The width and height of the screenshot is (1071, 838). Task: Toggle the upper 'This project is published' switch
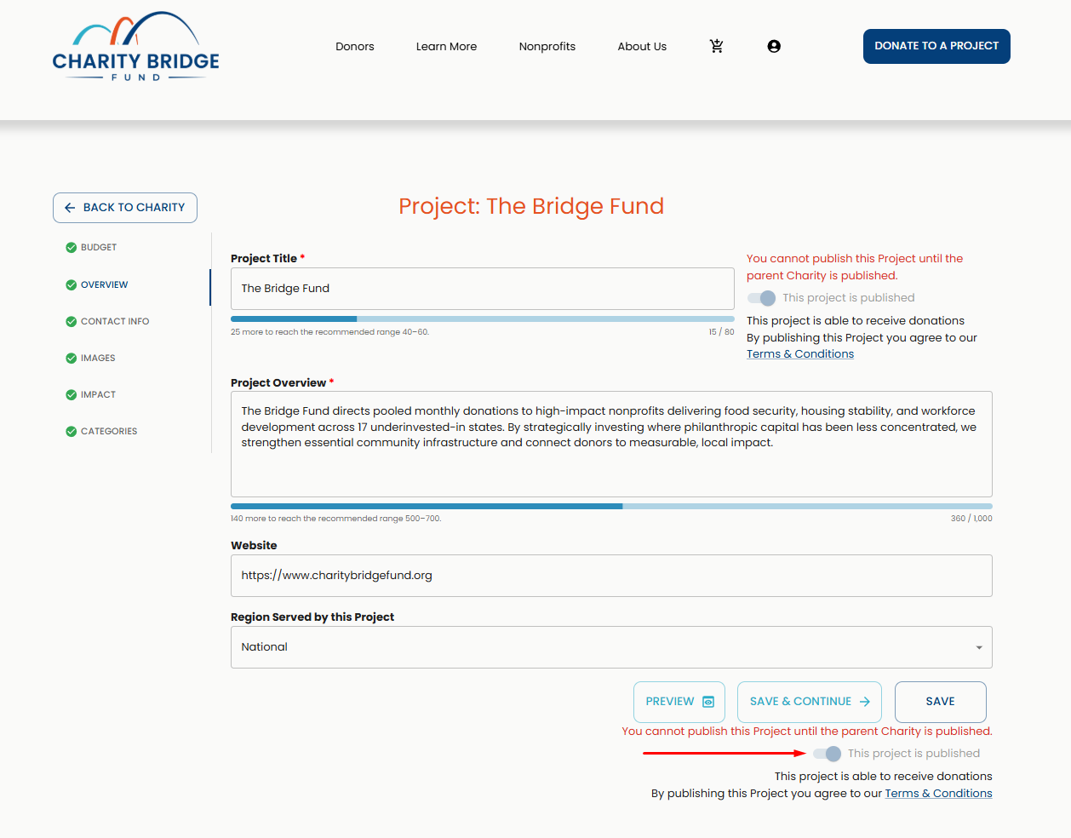pyautogui.click(x=761, y=298)
